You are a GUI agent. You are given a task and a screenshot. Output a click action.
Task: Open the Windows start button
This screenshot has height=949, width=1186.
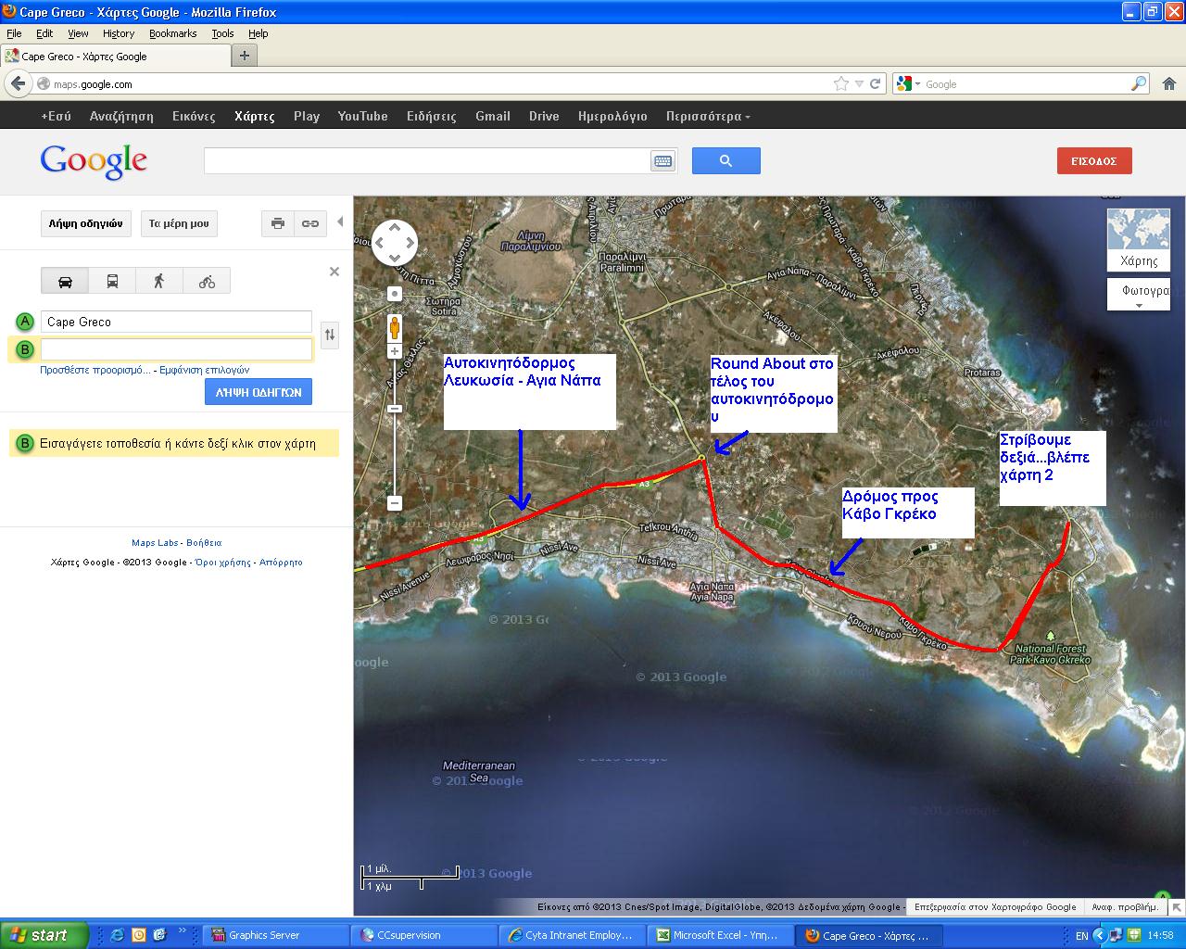coord(44,935)
